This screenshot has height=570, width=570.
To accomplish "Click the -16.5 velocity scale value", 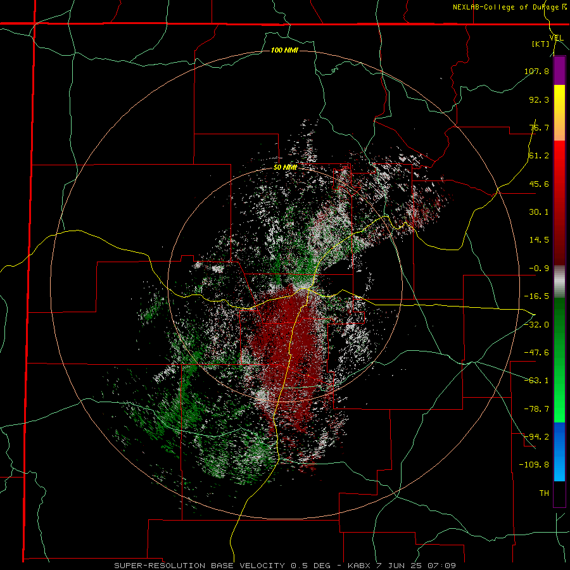I will (536, 296).
